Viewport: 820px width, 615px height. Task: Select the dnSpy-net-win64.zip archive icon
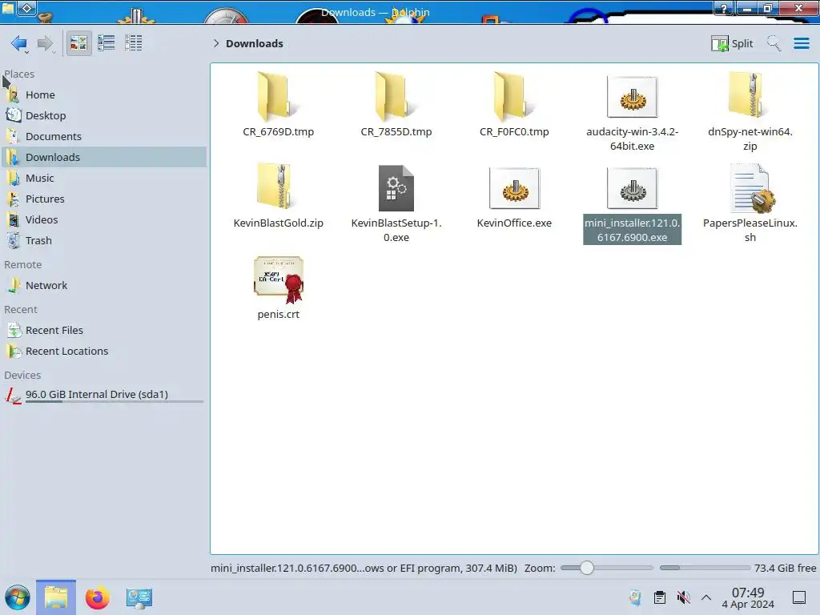tap(750, 96)
